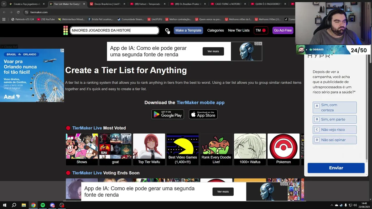The height and width of the screenshot is (209, 372).
Task: Select option D Não sei opinar
Action: tap(335, 140)
